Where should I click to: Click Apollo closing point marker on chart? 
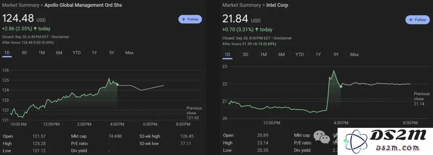[x=117, y=85]
